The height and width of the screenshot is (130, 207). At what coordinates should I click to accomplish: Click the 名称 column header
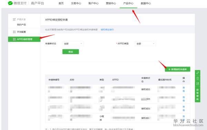(x=72, y=80)
